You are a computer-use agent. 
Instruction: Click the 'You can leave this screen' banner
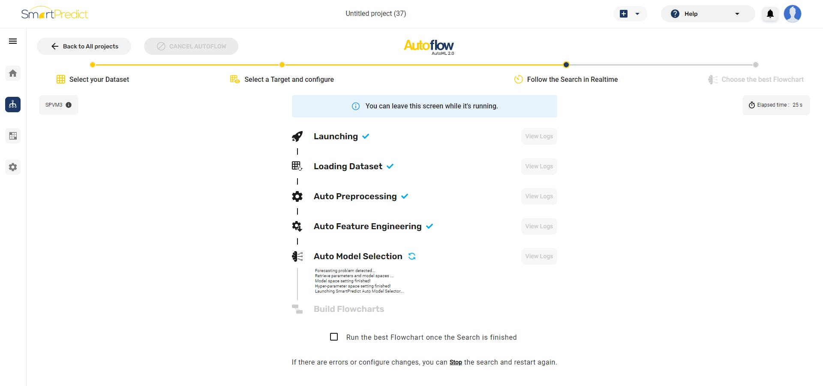click(424, 106)
